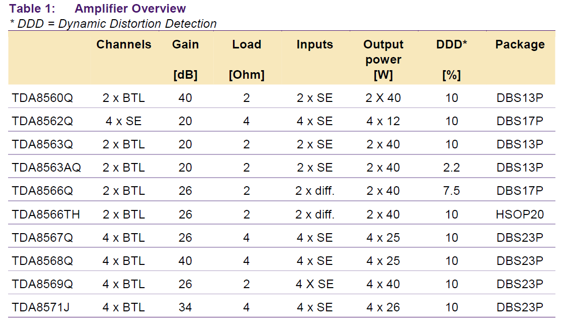Click the DDD Dynamic Distortion Detection footnote

click(x=113, y=24)
